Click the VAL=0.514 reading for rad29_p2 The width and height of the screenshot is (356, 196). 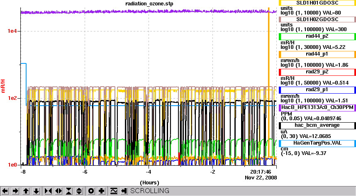(x=336, y=83)
